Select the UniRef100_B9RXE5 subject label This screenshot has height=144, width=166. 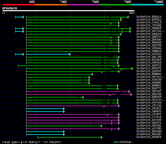pyautogui.click(x=149, y=97)
